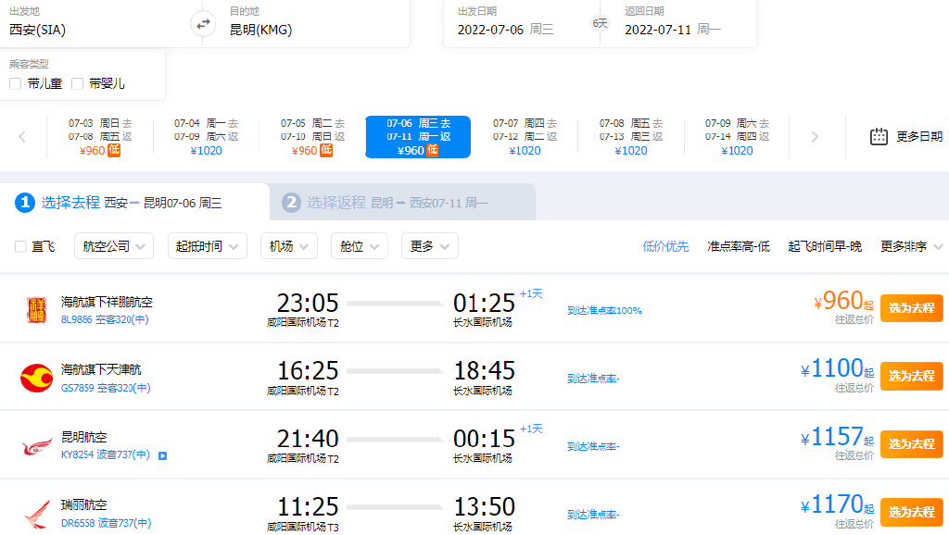Image resolution: width=949 pixels, height=535 pixels.
Task: Switch to the 选择返程 return tab
Action: 401,203
